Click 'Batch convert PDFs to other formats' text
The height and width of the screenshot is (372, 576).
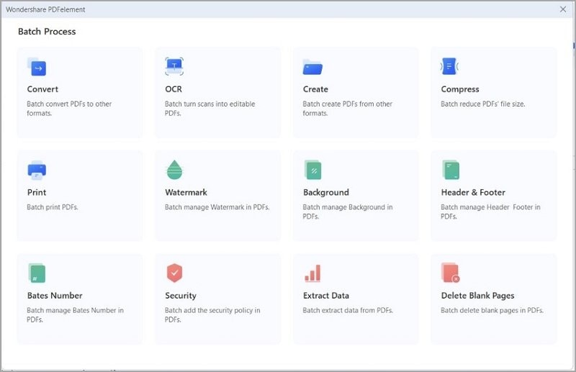pyautogui.click(x=69, y=109)
